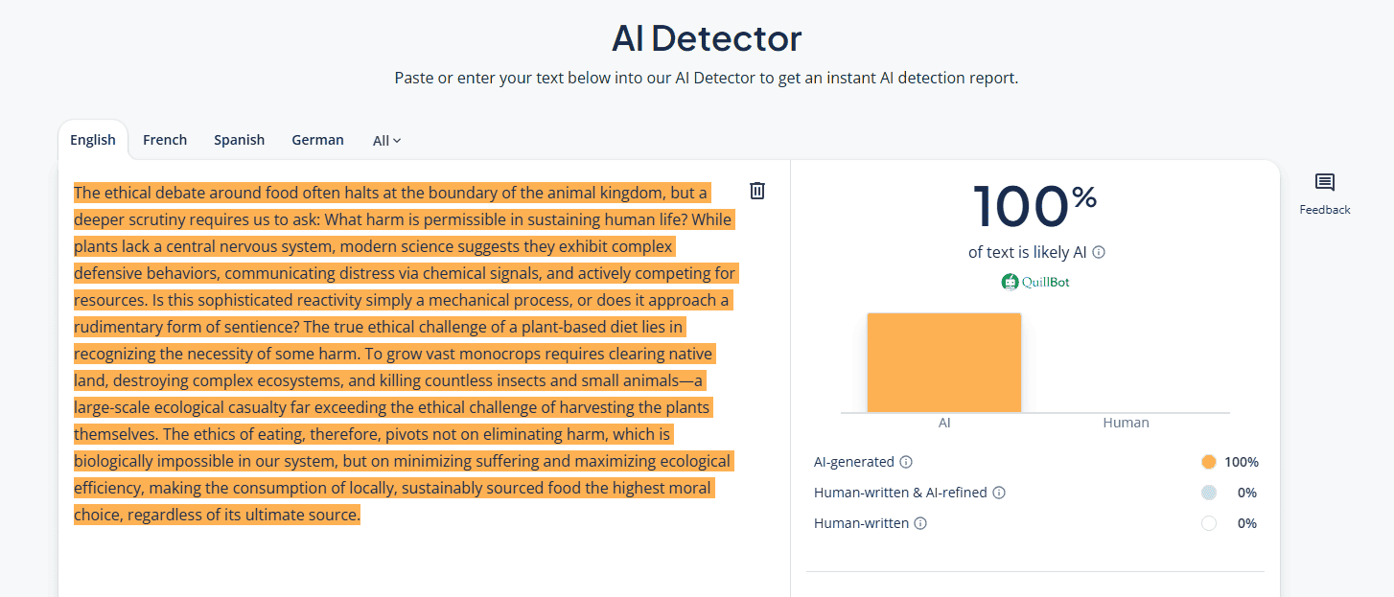Choose the Spanish language tab
1394x597 pixels.
[x=239, y=140]
